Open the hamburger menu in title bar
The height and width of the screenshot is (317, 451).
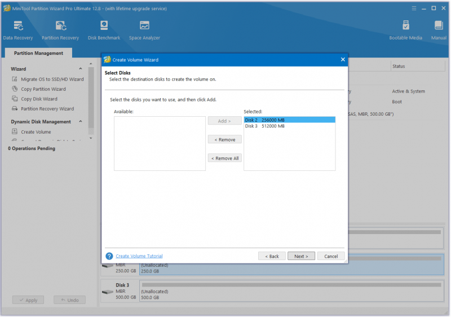click(x=414, y=8)
